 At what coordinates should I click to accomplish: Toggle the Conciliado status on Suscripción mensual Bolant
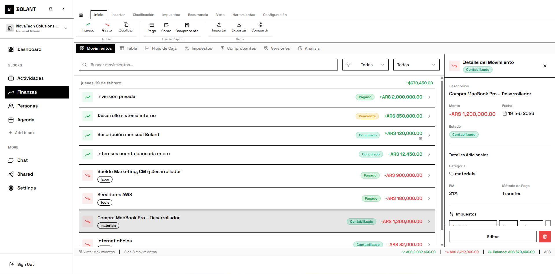pos(367,135)
